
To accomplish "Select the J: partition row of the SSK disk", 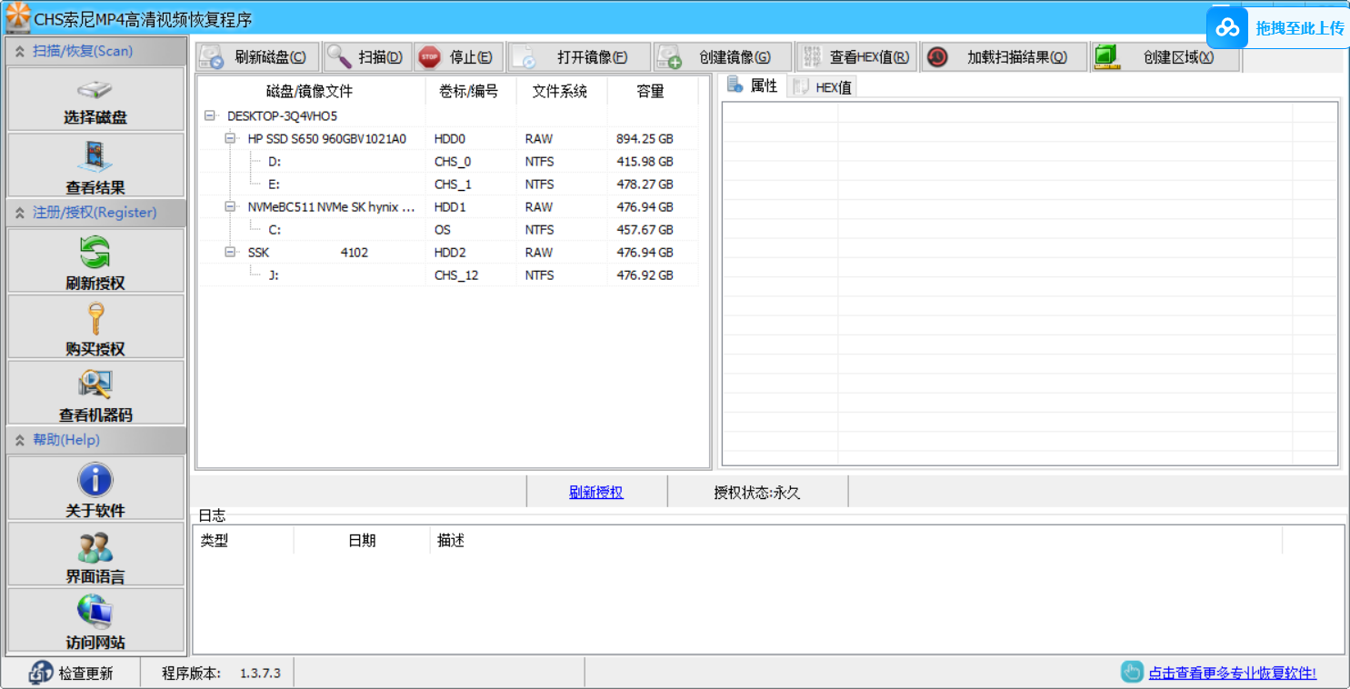I will point(274,275).
